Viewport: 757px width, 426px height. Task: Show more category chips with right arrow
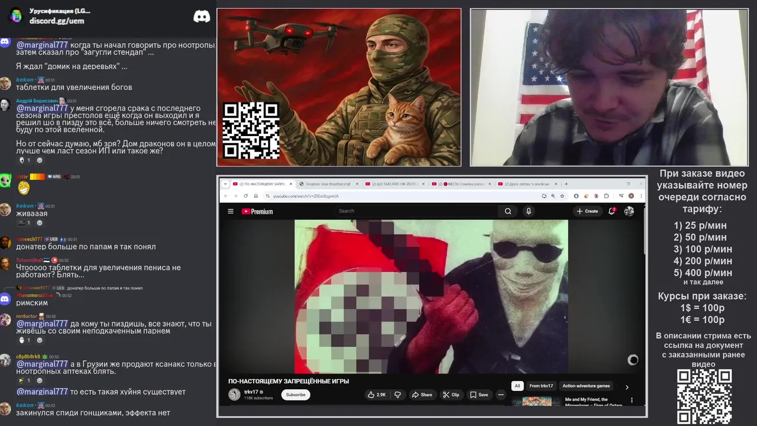627,387
